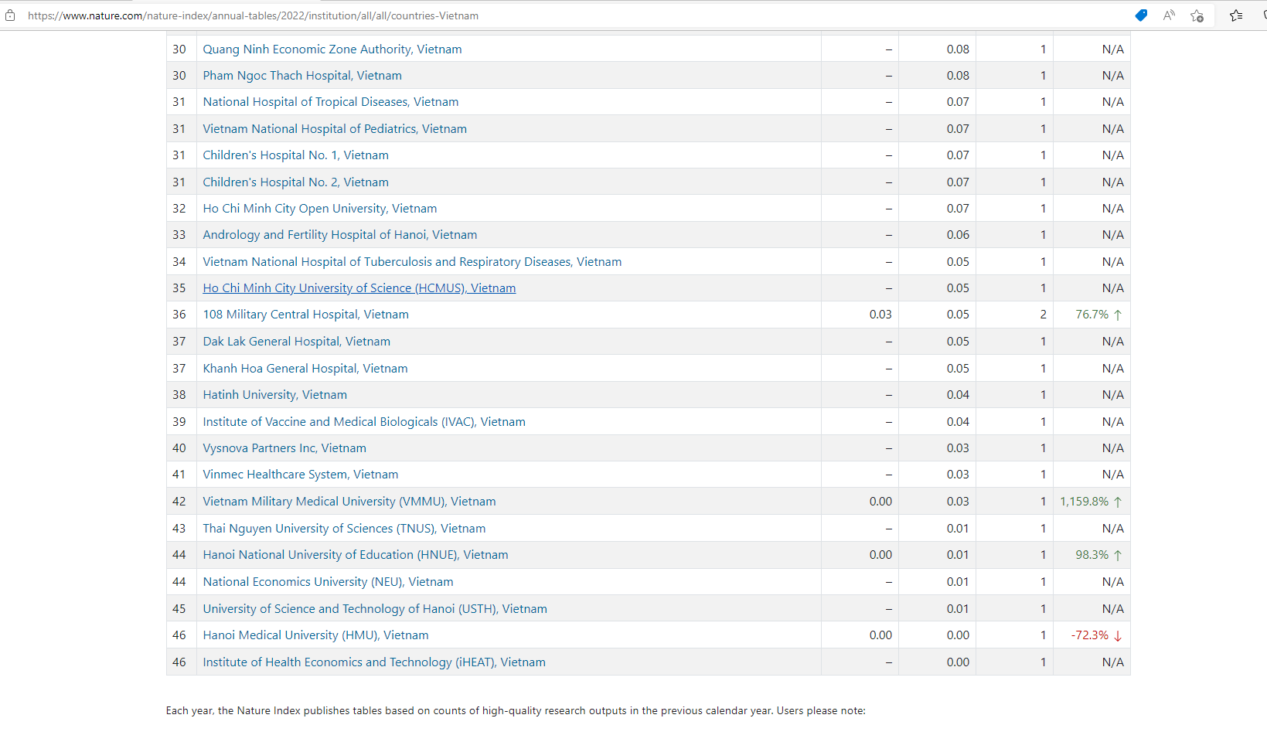This screenshot has width=1267, height=742.
Task: Open Children's Hospital No. 1 link
Action: 295,155
